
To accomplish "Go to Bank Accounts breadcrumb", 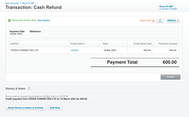I will tap(12, 3).
